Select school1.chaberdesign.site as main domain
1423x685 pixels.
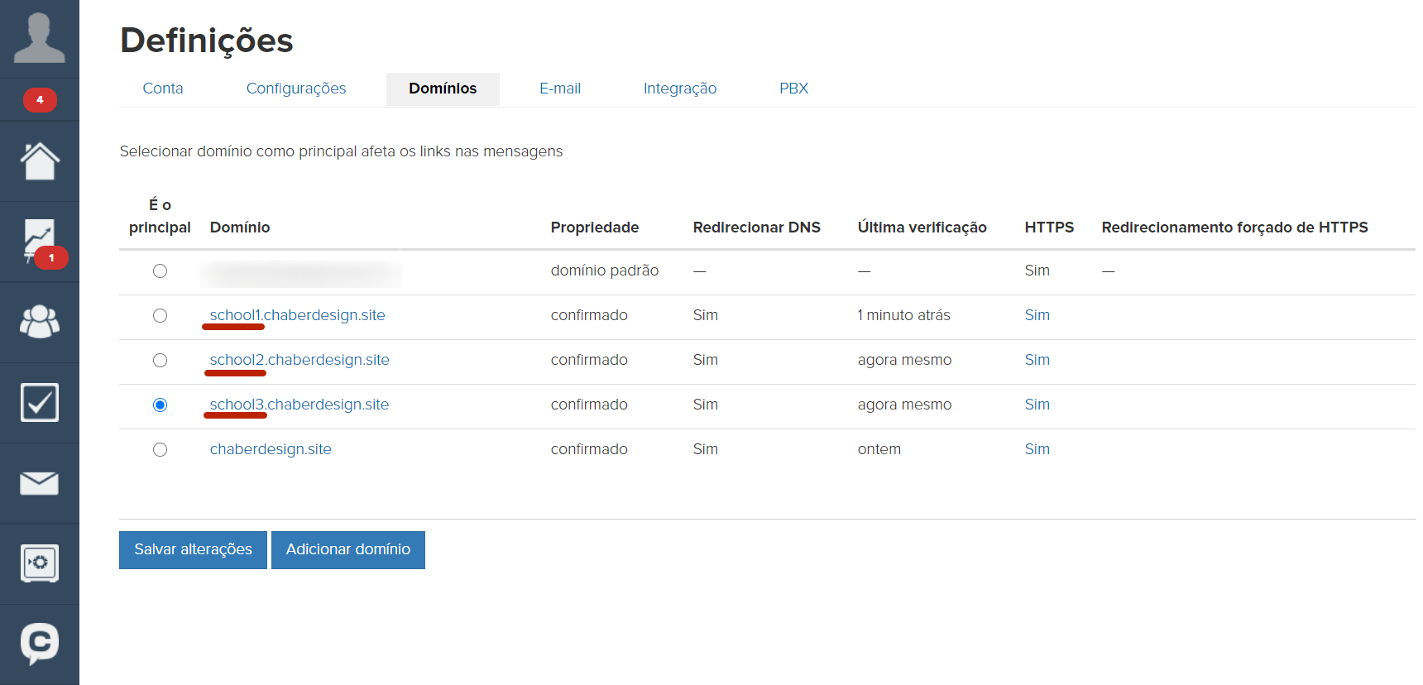click(161, 316)
